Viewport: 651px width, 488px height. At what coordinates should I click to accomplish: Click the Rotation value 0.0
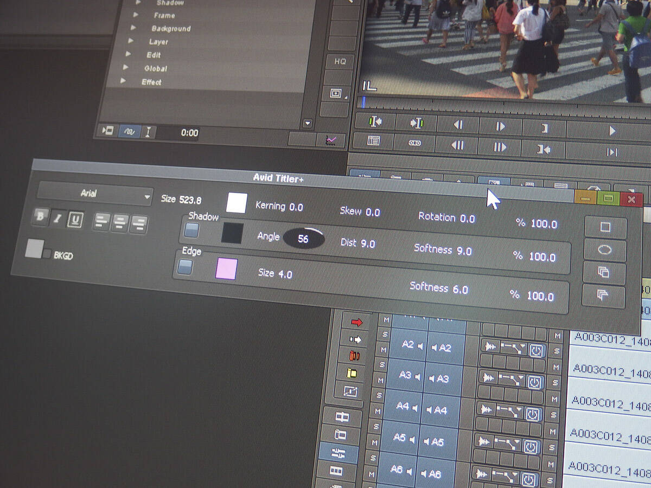tap(467, 219)
